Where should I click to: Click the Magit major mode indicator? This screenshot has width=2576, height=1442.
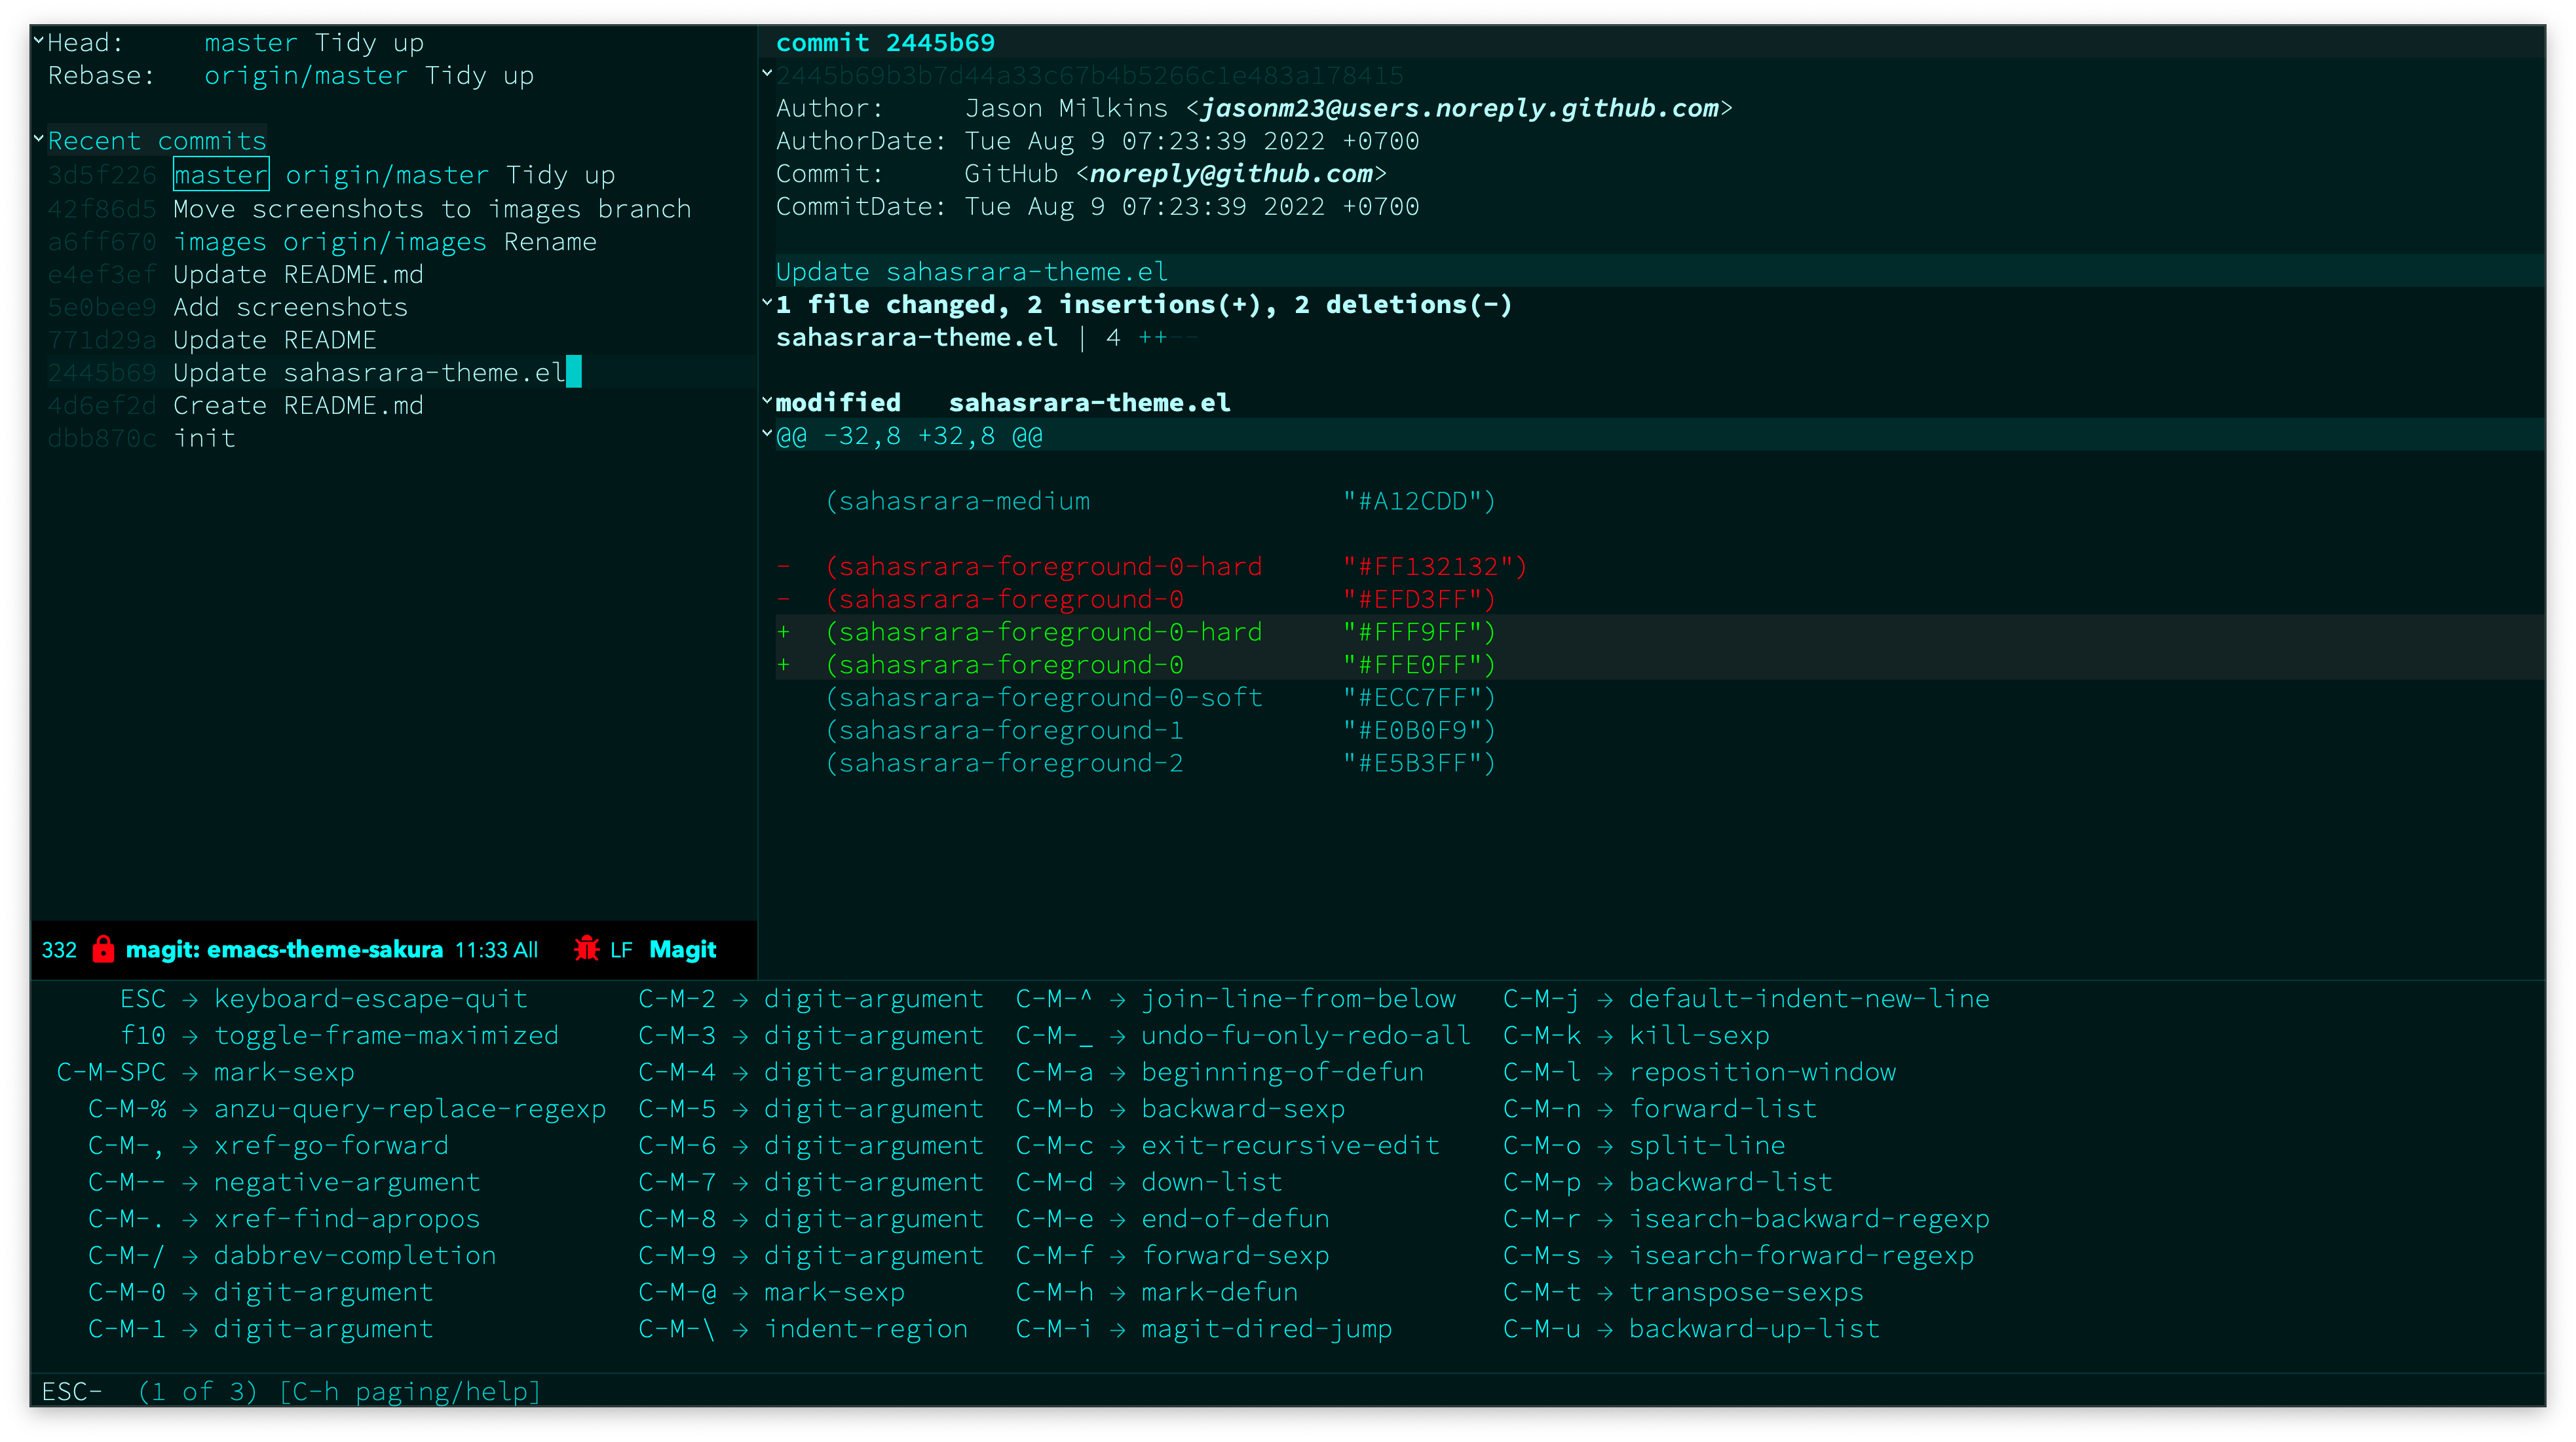pyautogui.click(x=682, y=950)
